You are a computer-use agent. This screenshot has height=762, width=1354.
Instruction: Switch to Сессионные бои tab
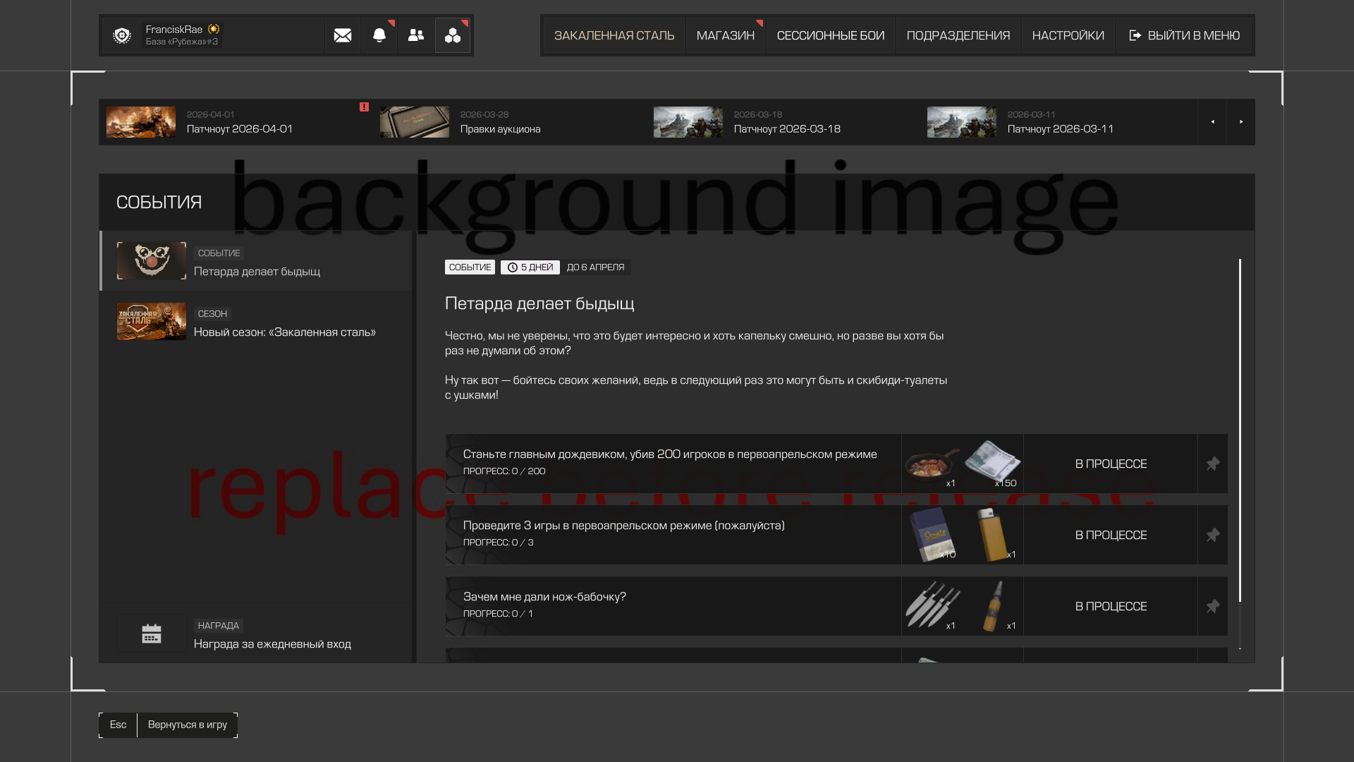click(830, 35)
